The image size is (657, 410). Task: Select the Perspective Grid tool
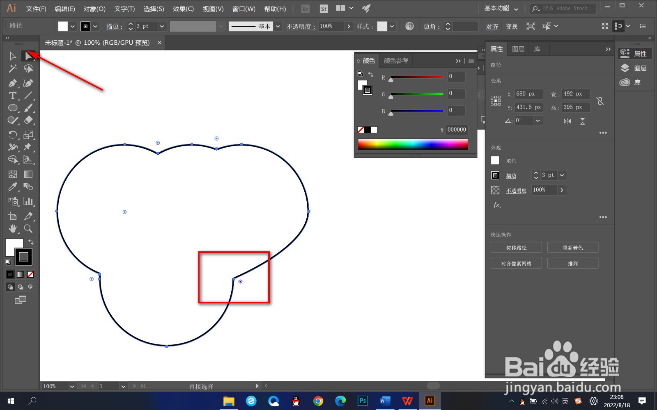(x=28, y=159)
